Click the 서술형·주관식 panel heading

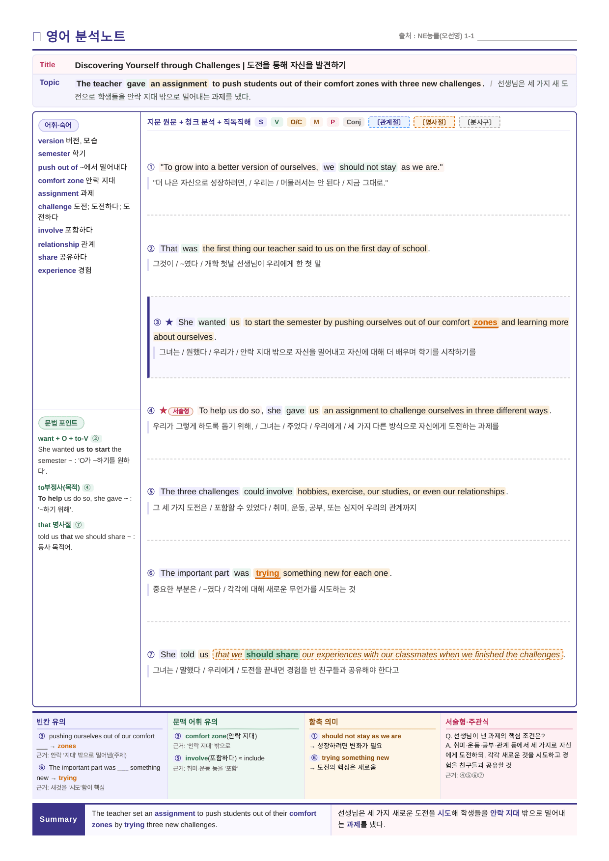[467, 722]
